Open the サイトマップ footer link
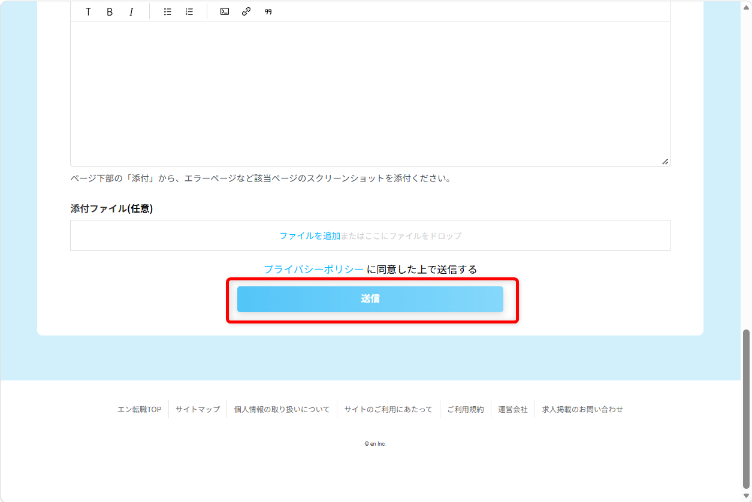Screen dimensions: 752x502 pyautogui.click(x=198, y=410)
